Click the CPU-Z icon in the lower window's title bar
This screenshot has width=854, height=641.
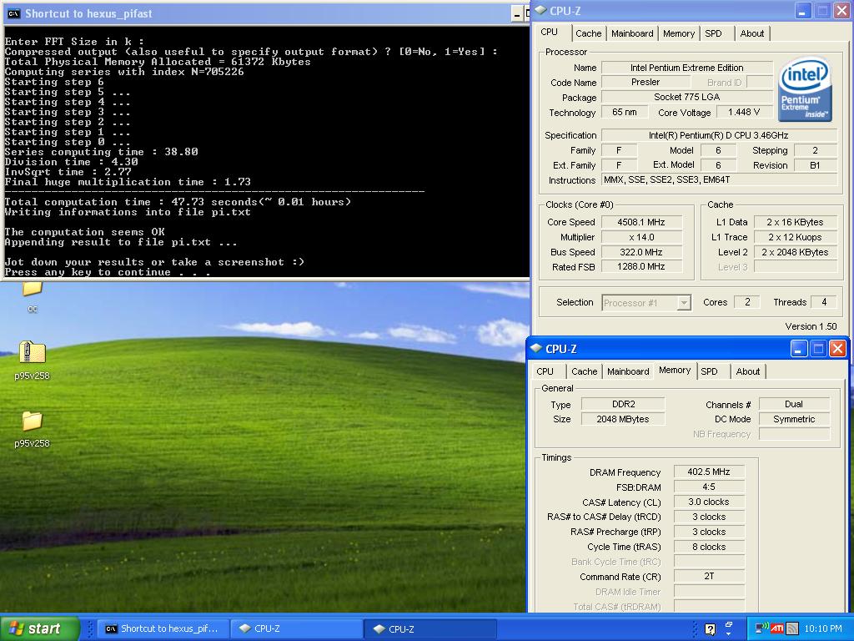pyautogui.click(x=536, y=348)
